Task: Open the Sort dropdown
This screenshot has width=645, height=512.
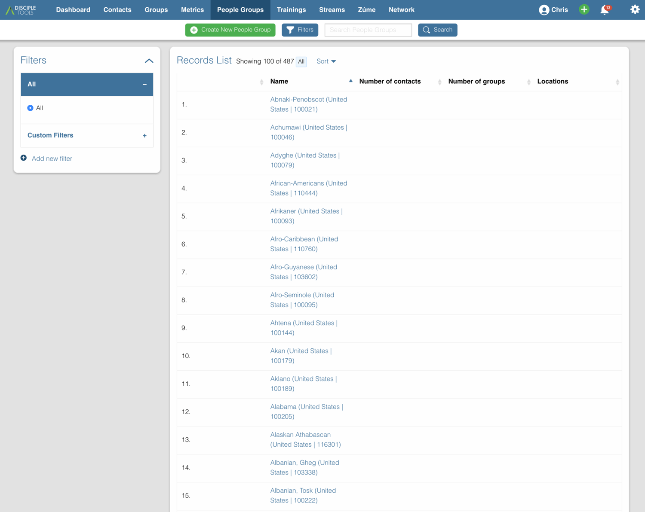Action: (x=326, y=61)
